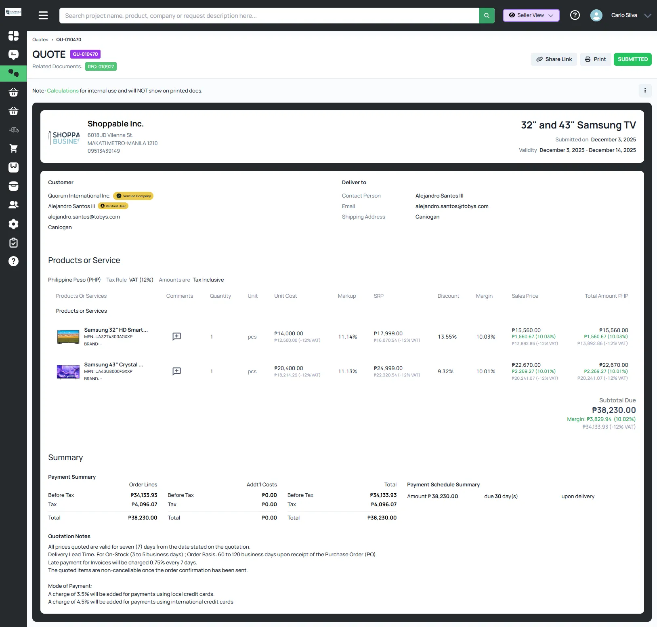Click the user avatar icon
The width and height of the screenshot is (657, 627).
[x=596, y=15]
